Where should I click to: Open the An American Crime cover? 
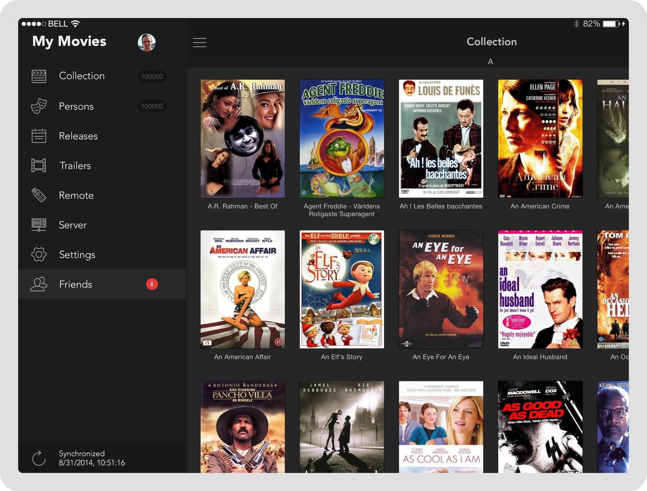click(x=540, y=139)
